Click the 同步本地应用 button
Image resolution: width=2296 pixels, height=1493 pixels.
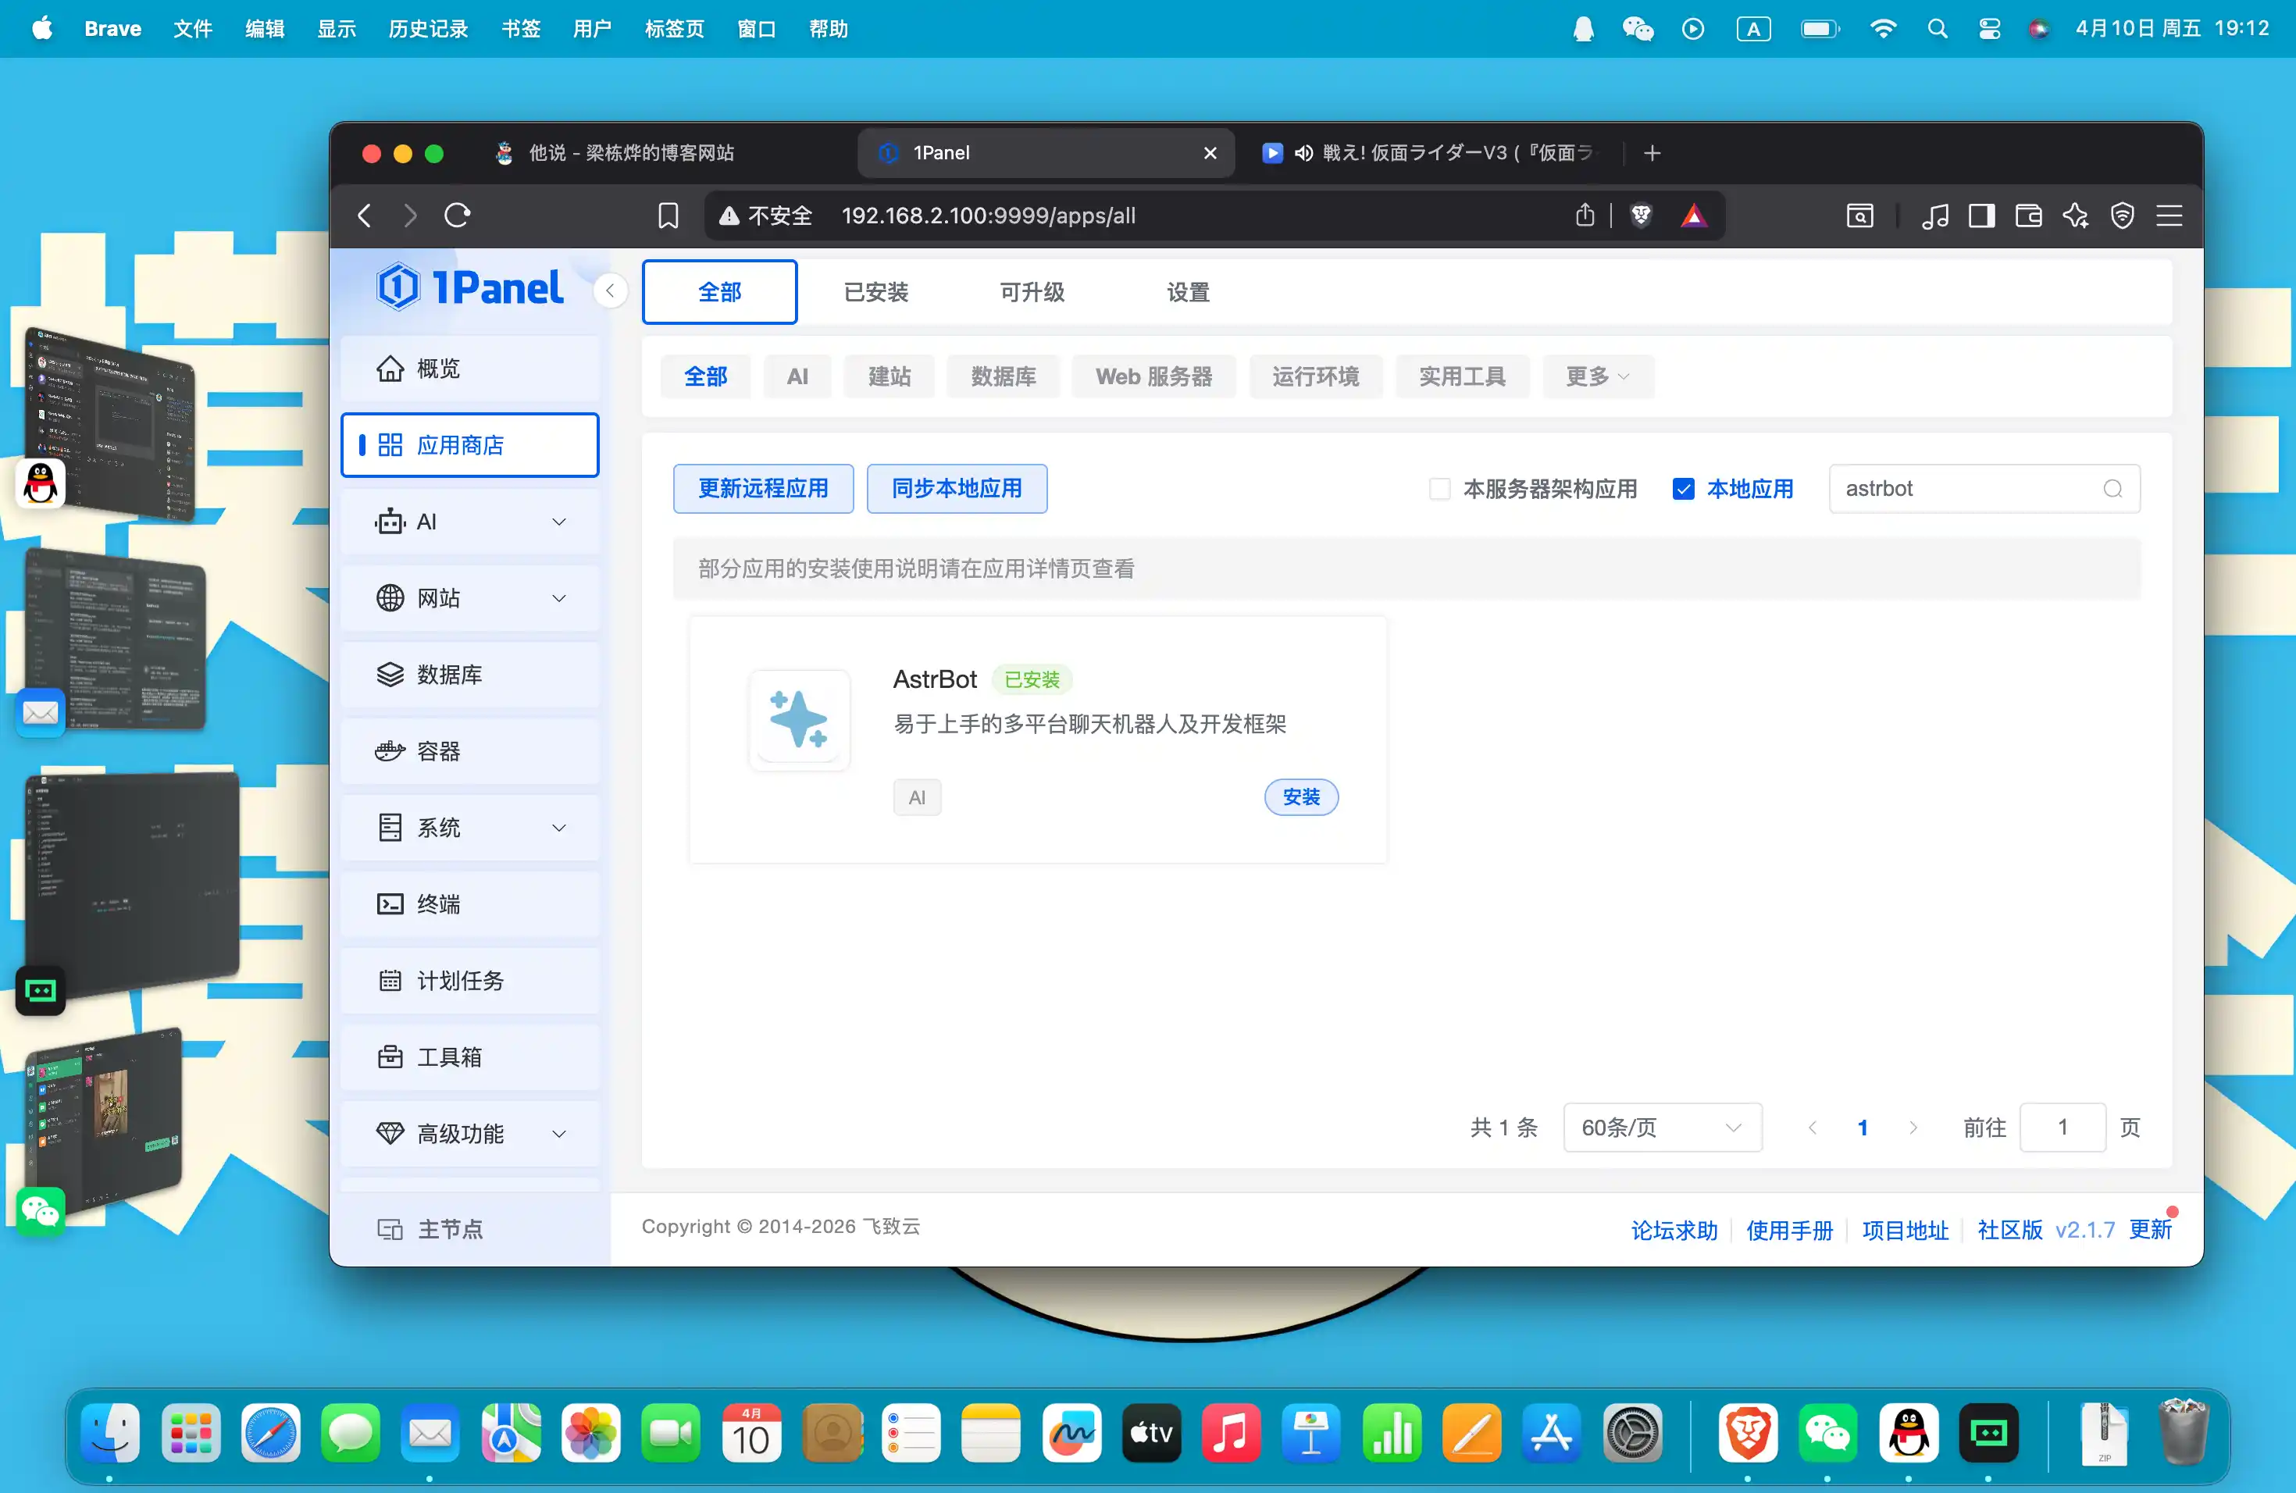956,489
